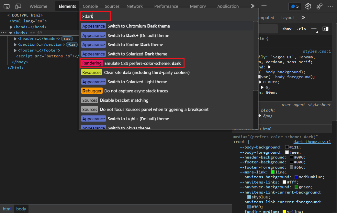Choose Switch to Kimbie Dark theme
This screenshot has height=213, width=337.
coord(166,44)
